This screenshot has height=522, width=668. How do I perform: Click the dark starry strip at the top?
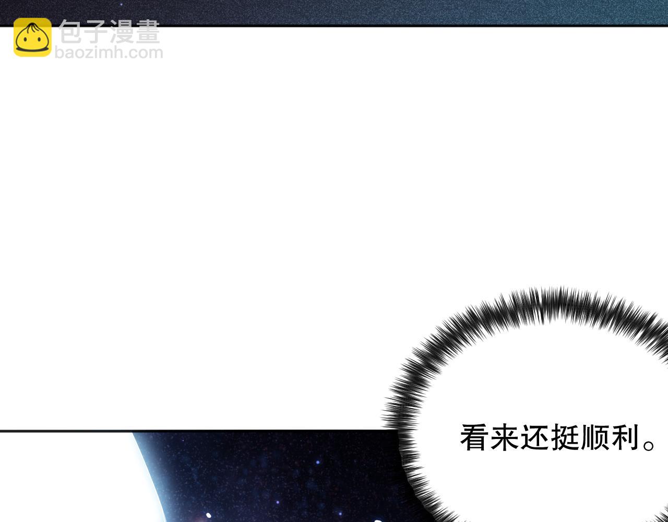334,11
